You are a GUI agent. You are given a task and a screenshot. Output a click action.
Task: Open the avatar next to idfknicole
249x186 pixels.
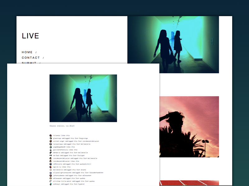coord(51,164)
